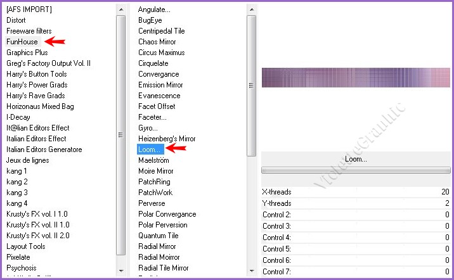Select Horizonaus Mixed Bag category
454x280 pixels.
pos(40,106)
